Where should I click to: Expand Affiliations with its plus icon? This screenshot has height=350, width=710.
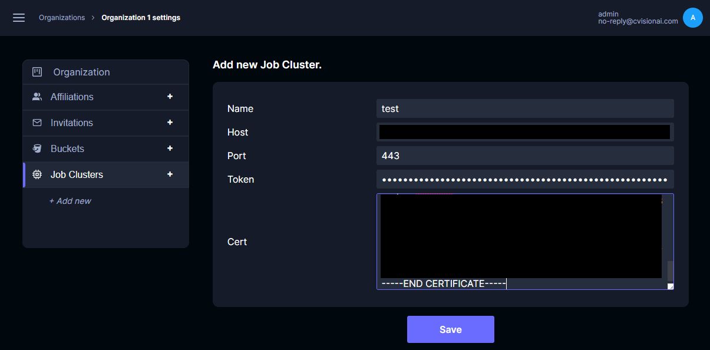pos(170,97)
